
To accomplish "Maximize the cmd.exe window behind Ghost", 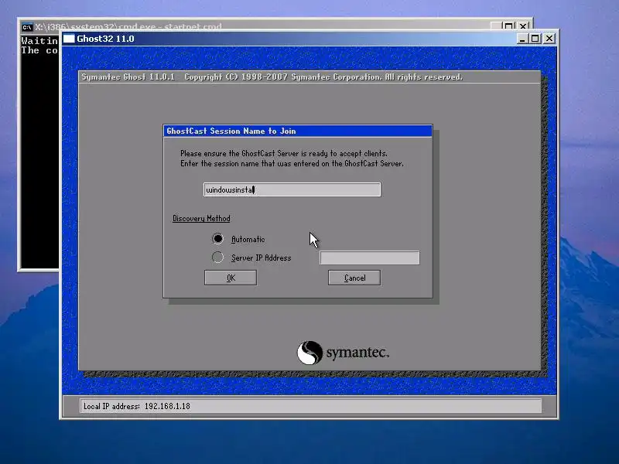I will pyautogui.click(x=508, y=26).
